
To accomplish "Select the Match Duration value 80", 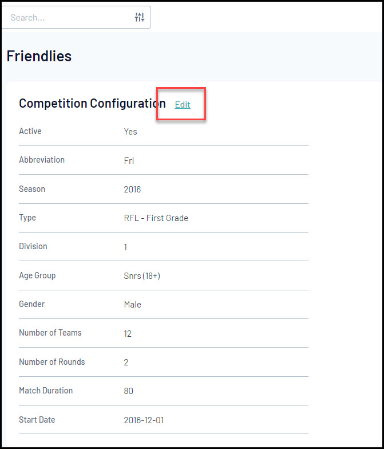I will (128, 391).
